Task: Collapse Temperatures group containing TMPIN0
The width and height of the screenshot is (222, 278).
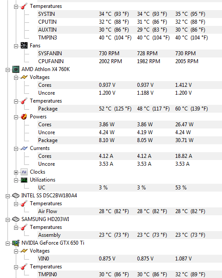Action: click(16, 267)
